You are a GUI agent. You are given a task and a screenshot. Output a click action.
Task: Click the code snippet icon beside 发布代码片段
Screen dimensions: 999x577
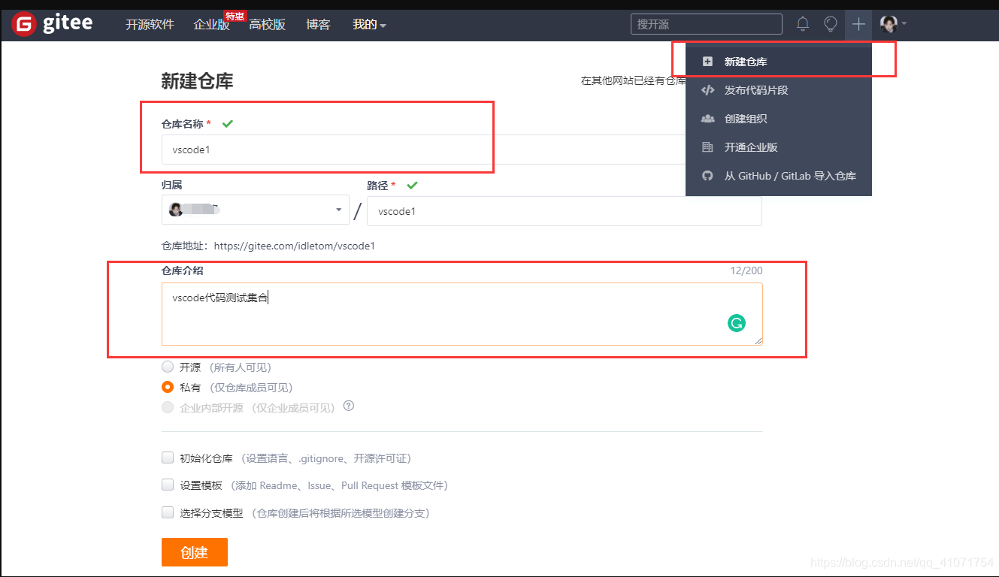[707, 89]
